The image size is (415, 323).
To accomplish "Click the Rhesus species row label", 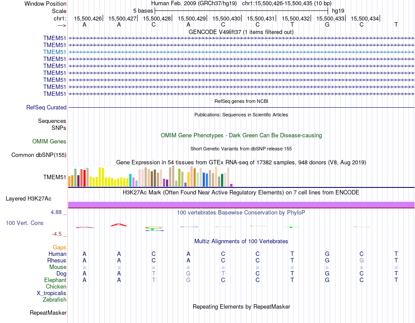I will (57, 260).
